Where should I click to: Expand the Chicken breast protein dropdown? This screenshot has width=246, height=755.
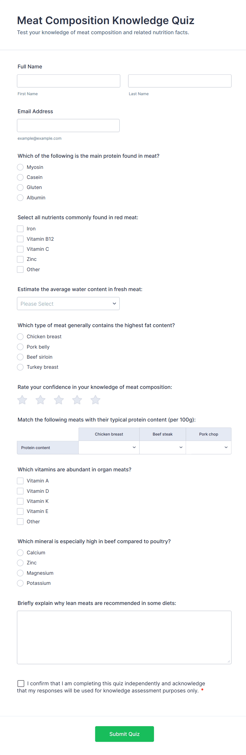109,447
